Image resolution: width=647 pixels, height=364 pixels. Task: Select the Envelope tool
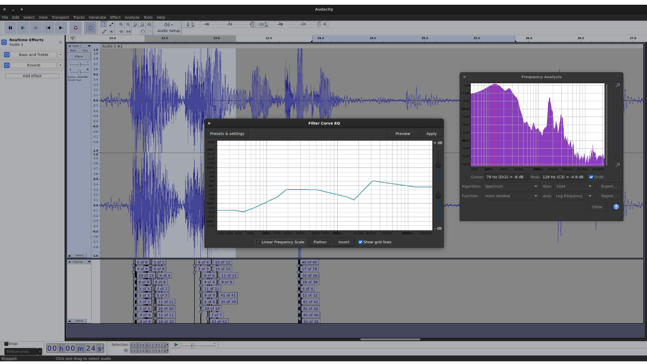[x=111, y=24]
